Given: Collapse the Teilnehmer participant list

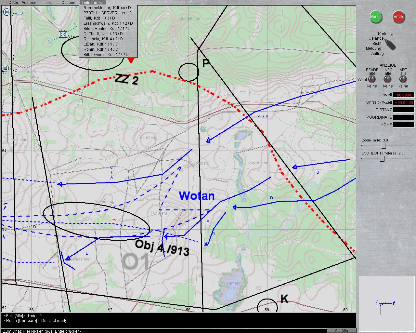Looking at the screenshot, I should 92,3.
